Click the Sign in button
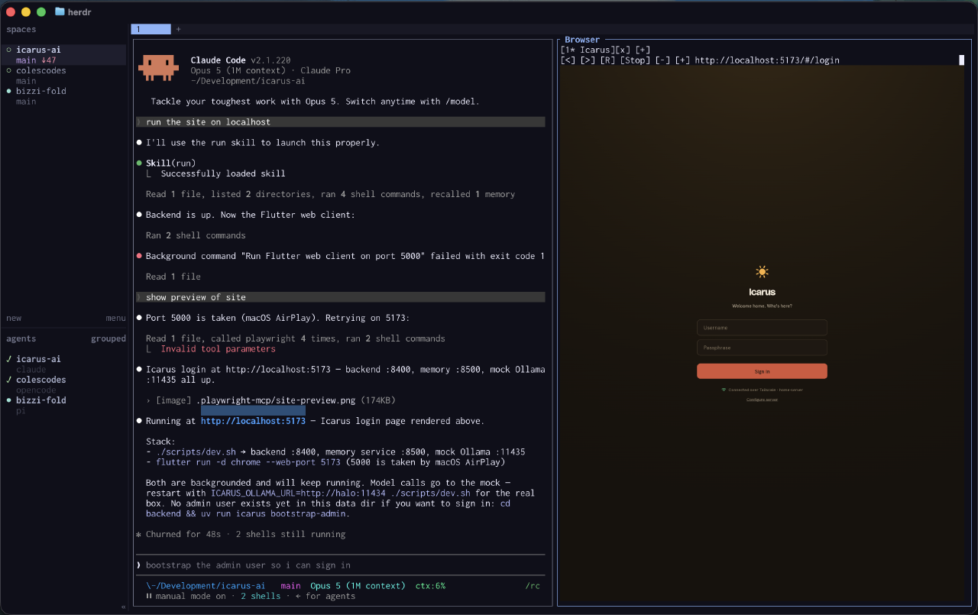 tap(762, 371)
